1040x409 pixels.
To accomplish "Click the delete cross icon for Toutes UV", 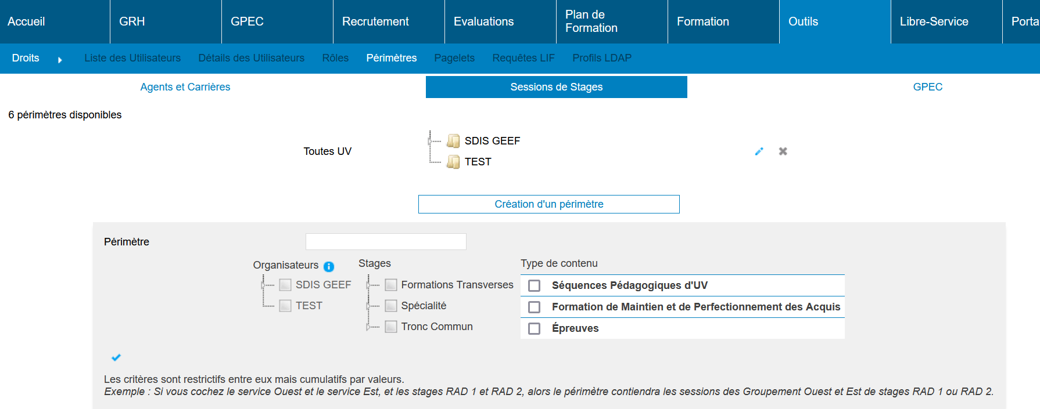I will click(783, 151).
